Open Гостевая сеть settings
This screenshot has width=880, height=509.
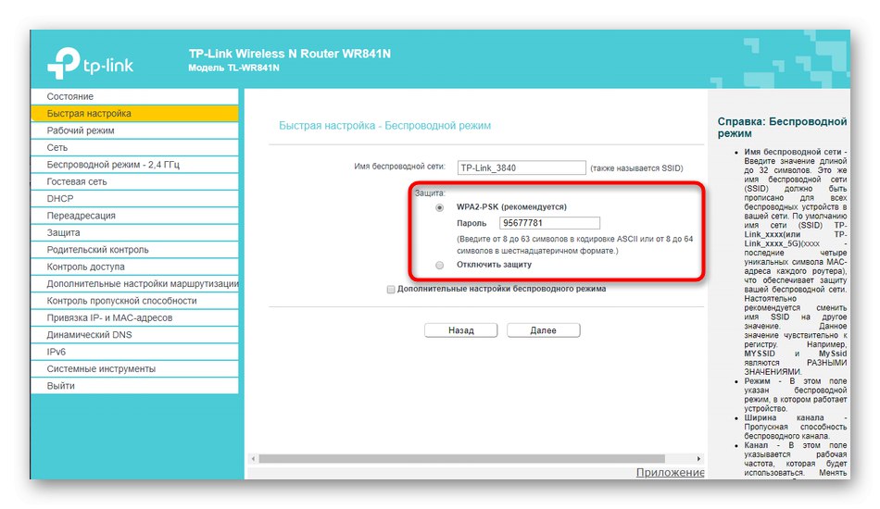coord(134,181)
